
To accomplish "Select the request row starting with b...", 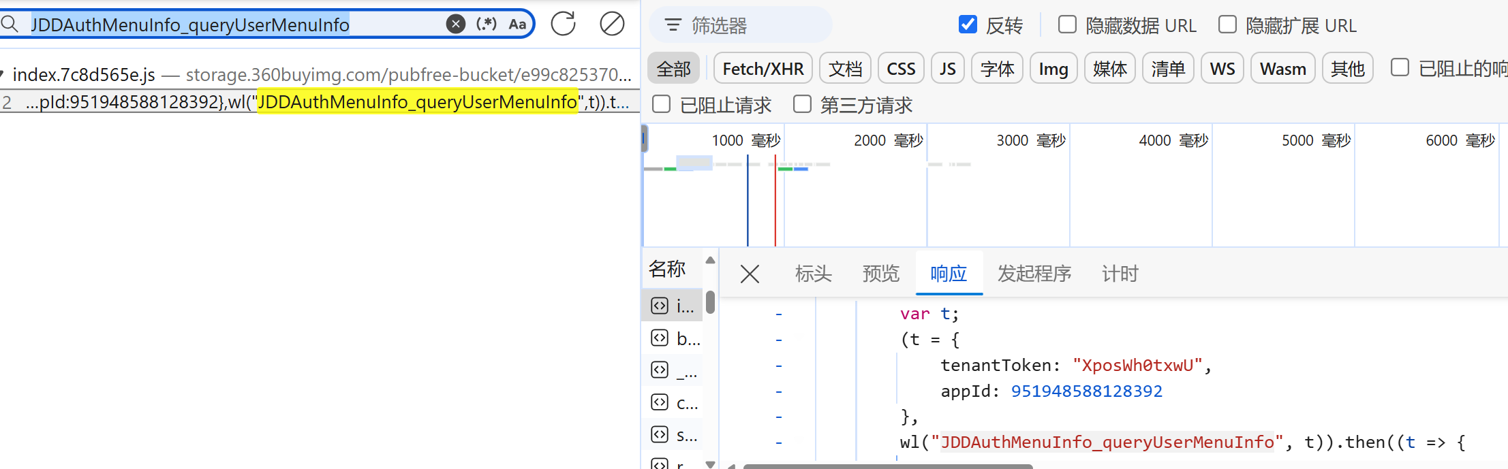I will coord(673,338).
